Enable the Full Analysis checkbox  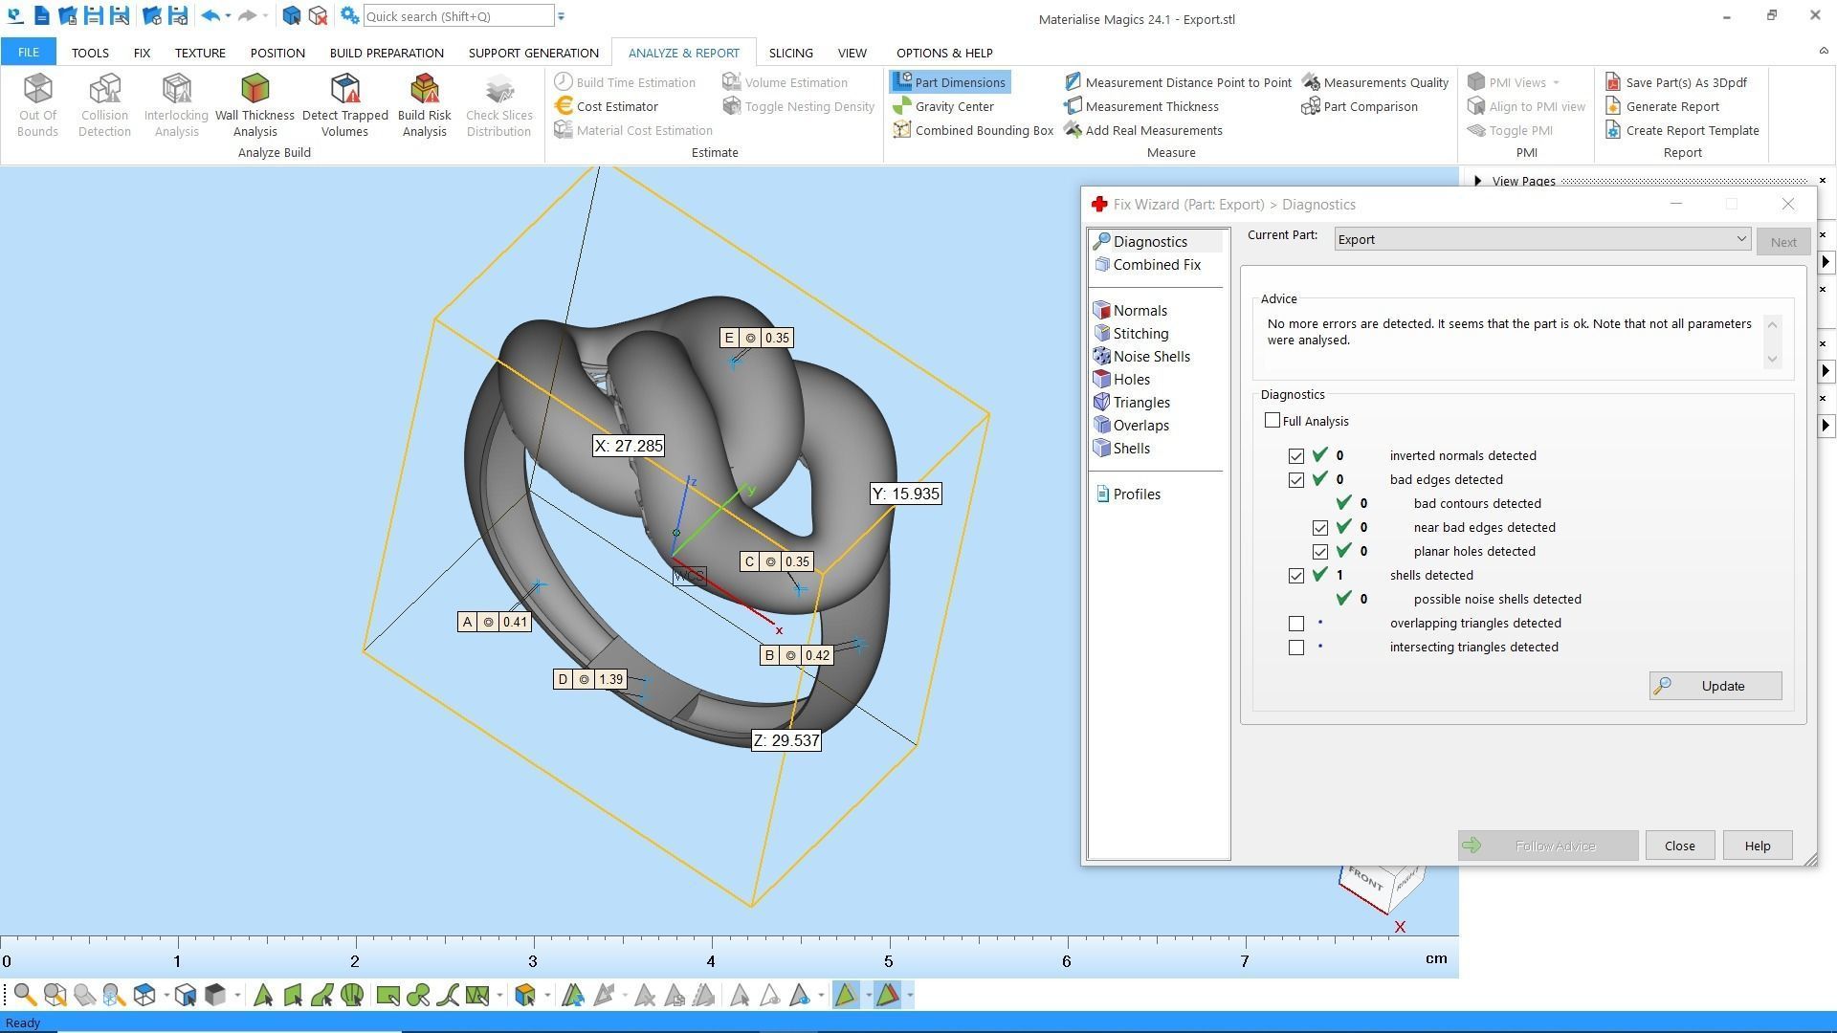point(1273,421)
